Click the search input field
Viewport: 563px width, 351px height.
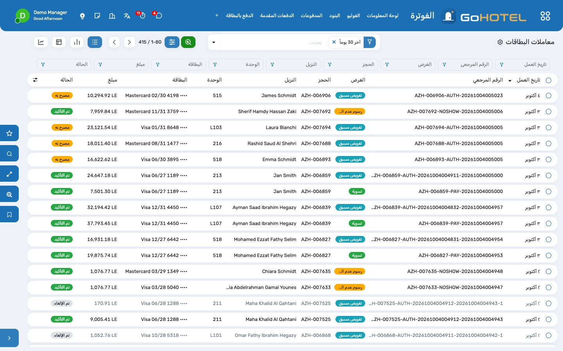click(x=274, y=42)
